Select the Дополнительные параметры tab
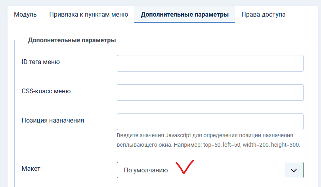This screenshot has height=187, width=321. 185,15
